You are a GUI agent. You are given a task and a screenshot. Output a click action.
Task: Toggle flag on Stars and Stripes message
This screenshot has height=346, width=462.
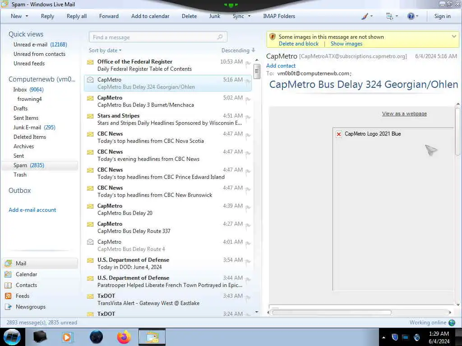tap(248, 117)
